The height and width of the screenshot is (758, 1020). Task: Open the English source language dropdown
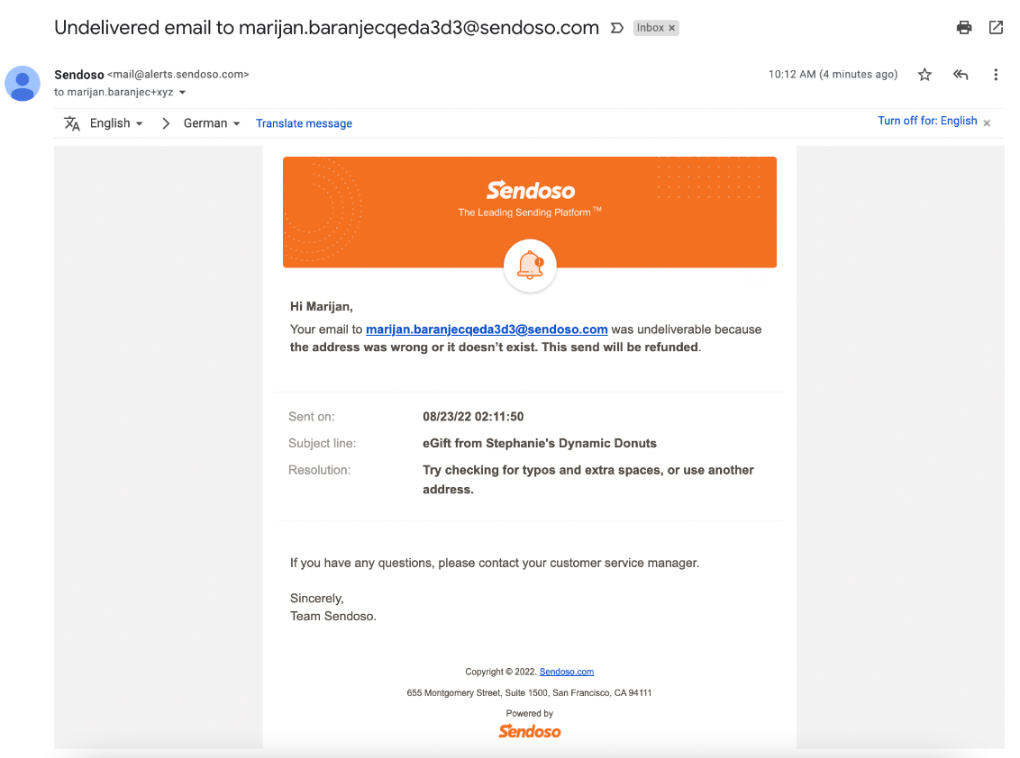pos(116,122)
